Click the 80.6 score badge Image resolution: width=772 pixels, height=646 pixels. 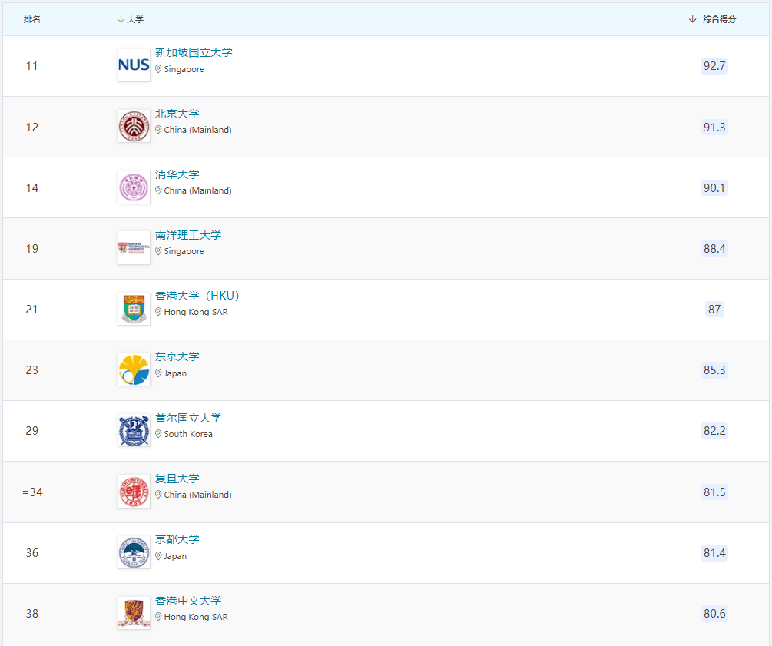coord(714,614)
